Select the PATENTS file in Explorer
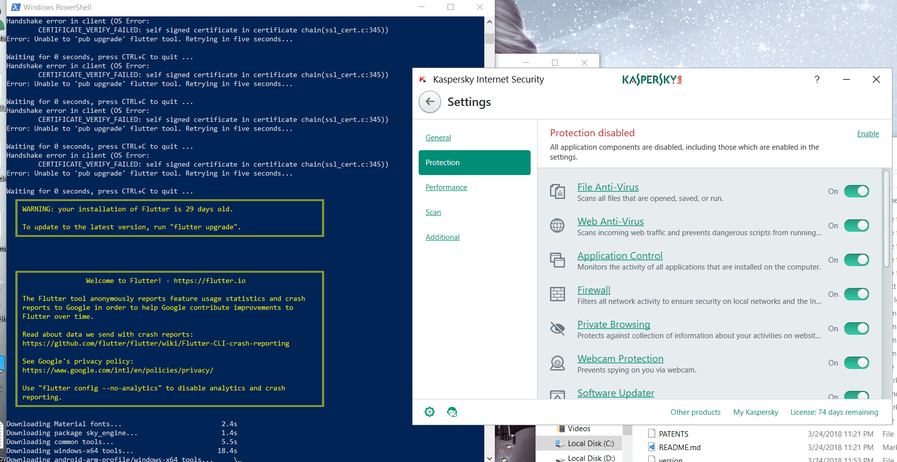The image size is (897, 462). [673, 434]
